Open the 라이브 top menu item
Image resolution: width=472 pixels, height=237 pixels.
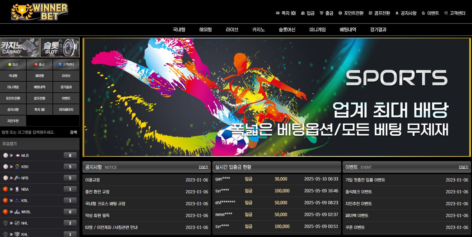coord(232,30)
